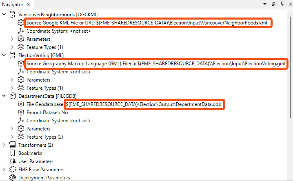Select ElectionVoting [GML] label
The height and width of the screenshot is (181, 293).
[41, 55]
